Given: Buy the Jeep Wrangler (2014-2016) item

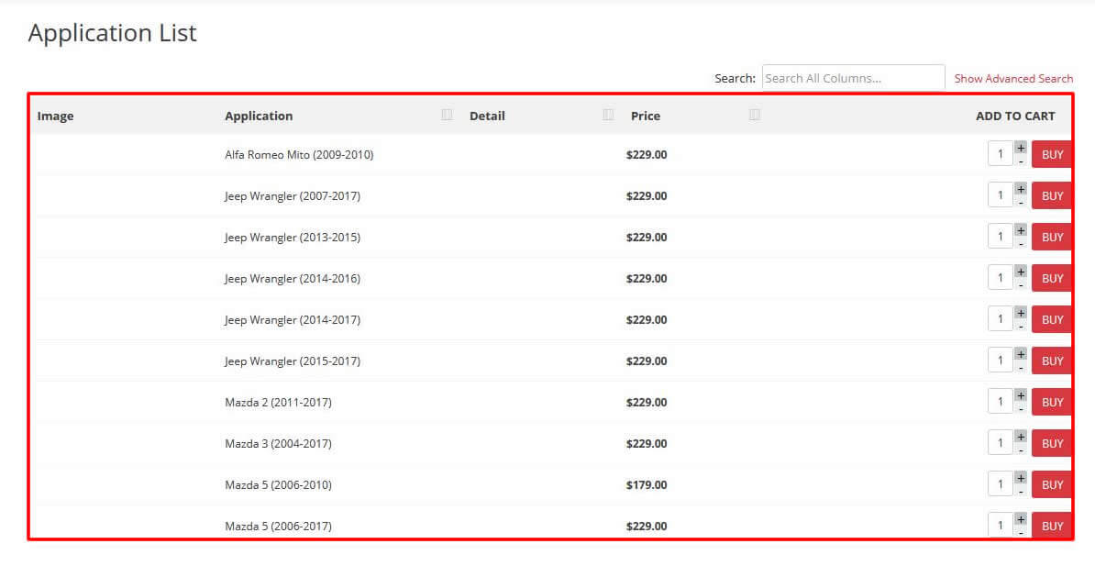Looking at the screenshot, I should pyautogui.click(x=1052, y=278).
